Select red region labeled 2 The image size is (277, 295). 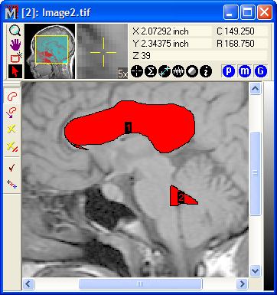[181, 197]
